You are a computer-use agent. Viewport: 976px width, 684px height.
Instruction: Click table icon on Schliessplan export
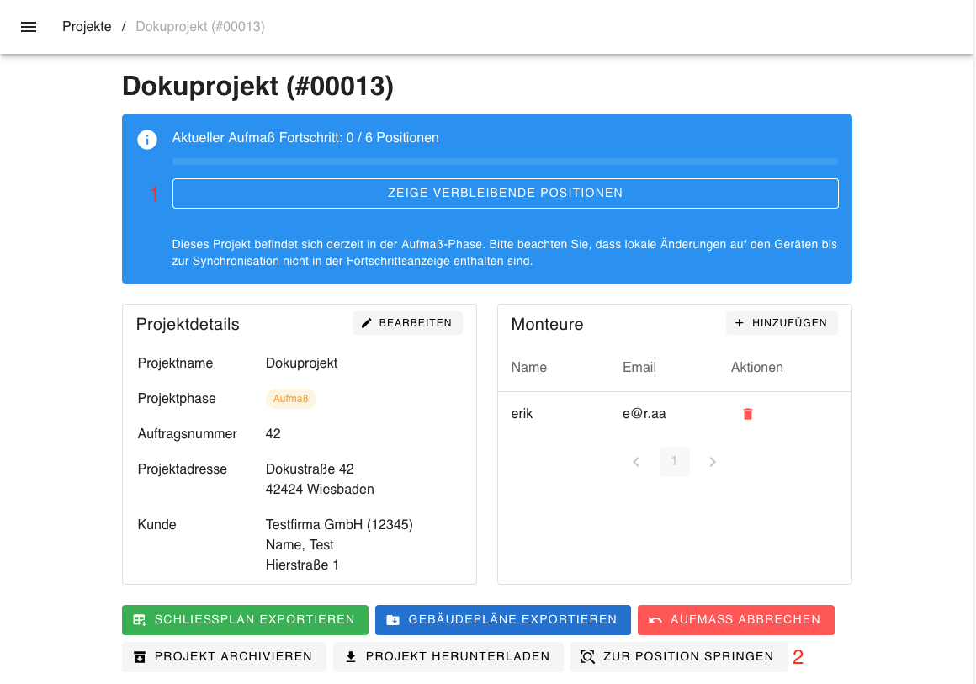[140, 620]
